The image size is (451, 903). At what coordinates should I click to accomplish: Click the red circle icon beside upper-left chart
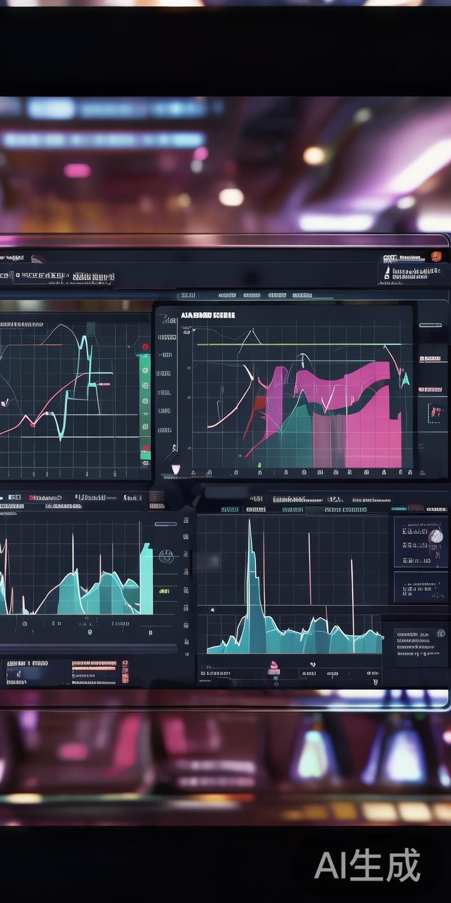[x=145, y=346]
